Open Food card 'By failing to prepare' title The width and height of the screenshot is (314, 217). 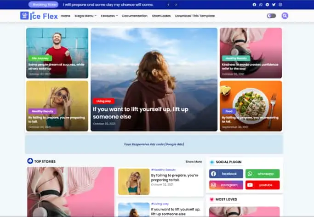(250, 120)
